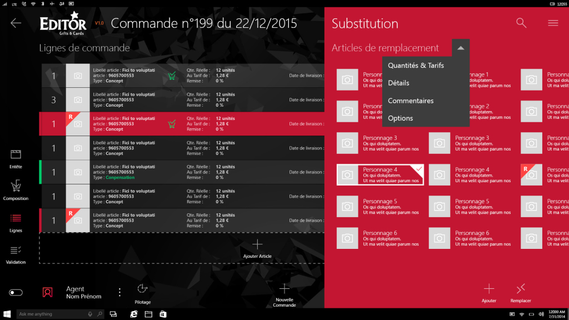The width and height of the screenshot is (569, 320).
Task: Toggle the switch at bottom left
Action: pyautogui.click(x=16, y=292)
